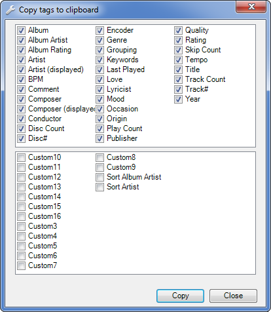Uncheck the Play Count checkbox
This screenshot has height=312, width=271.
click(99, 128)
